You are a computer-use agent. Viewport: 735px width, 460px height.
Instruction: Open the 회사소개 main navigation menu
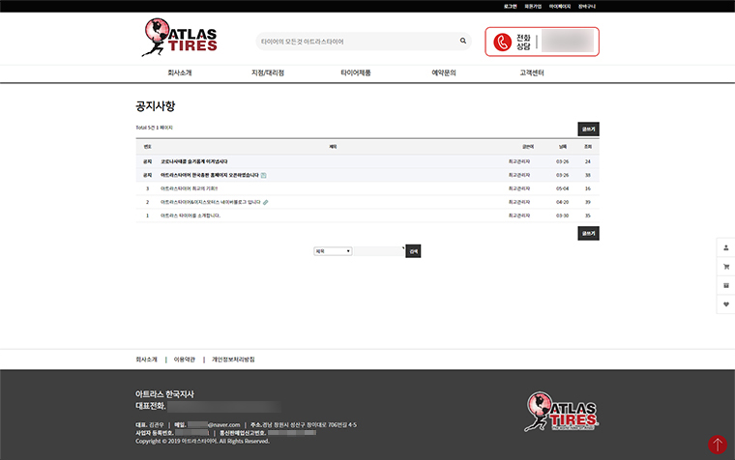(x=180, y=72)
